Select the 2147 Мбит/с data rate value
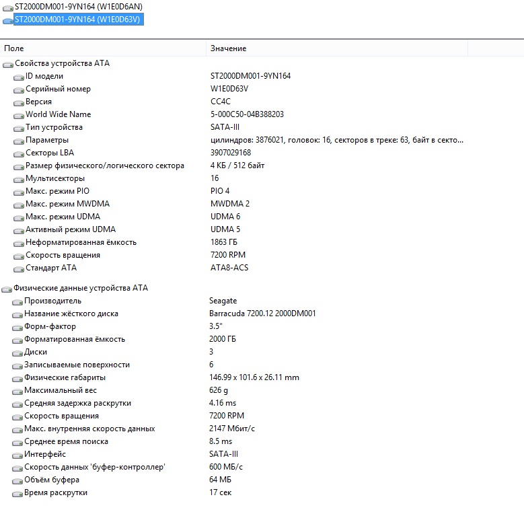Image resolution: width=524 pixels, height=516 pixels. (232, 429)
